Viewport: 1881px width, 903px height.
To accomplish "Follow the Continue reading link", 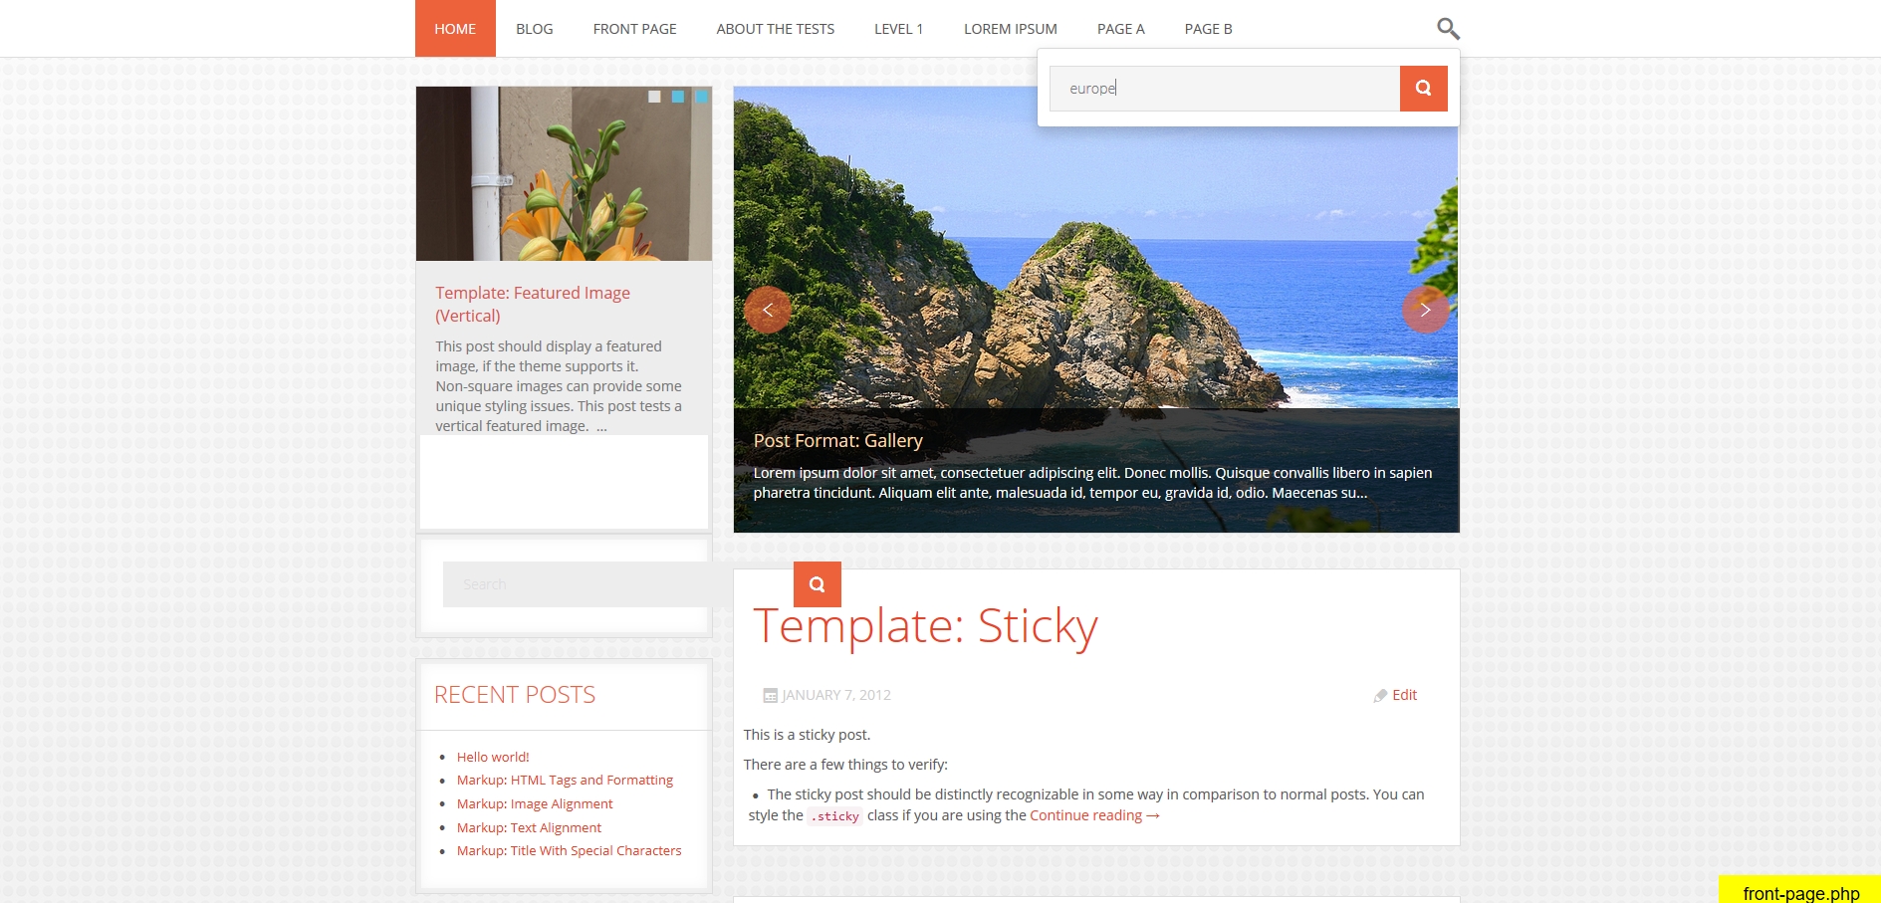I will pos(1093,815).
